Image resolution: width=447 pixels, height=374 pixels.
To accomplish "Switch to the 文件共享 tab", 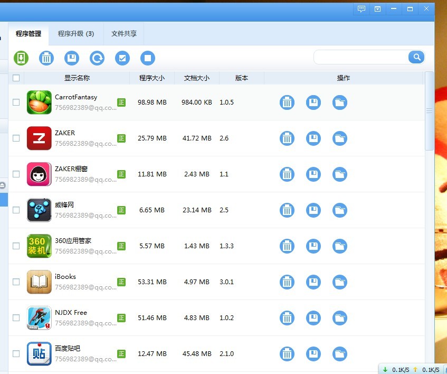I will [123, 34].
